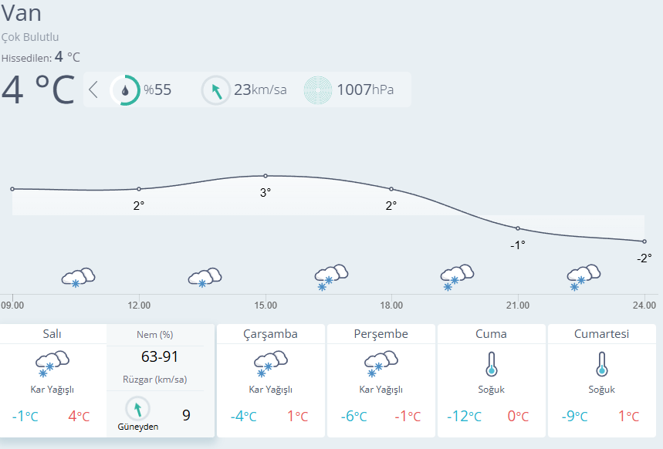
Task: Open the Perşembe day heading
Action: [x=381, y=334]
